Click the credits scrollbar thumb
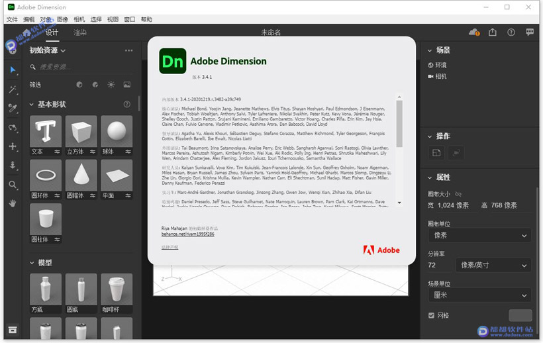This screenshot has height=343, width=543. [399, 124]
